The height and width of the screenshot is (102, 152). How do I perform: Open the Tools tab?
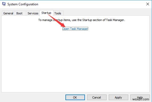coord(58,13)
